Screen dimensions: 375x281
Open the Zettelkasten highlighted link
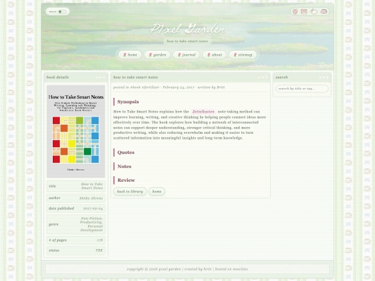(x=203, y=112)
